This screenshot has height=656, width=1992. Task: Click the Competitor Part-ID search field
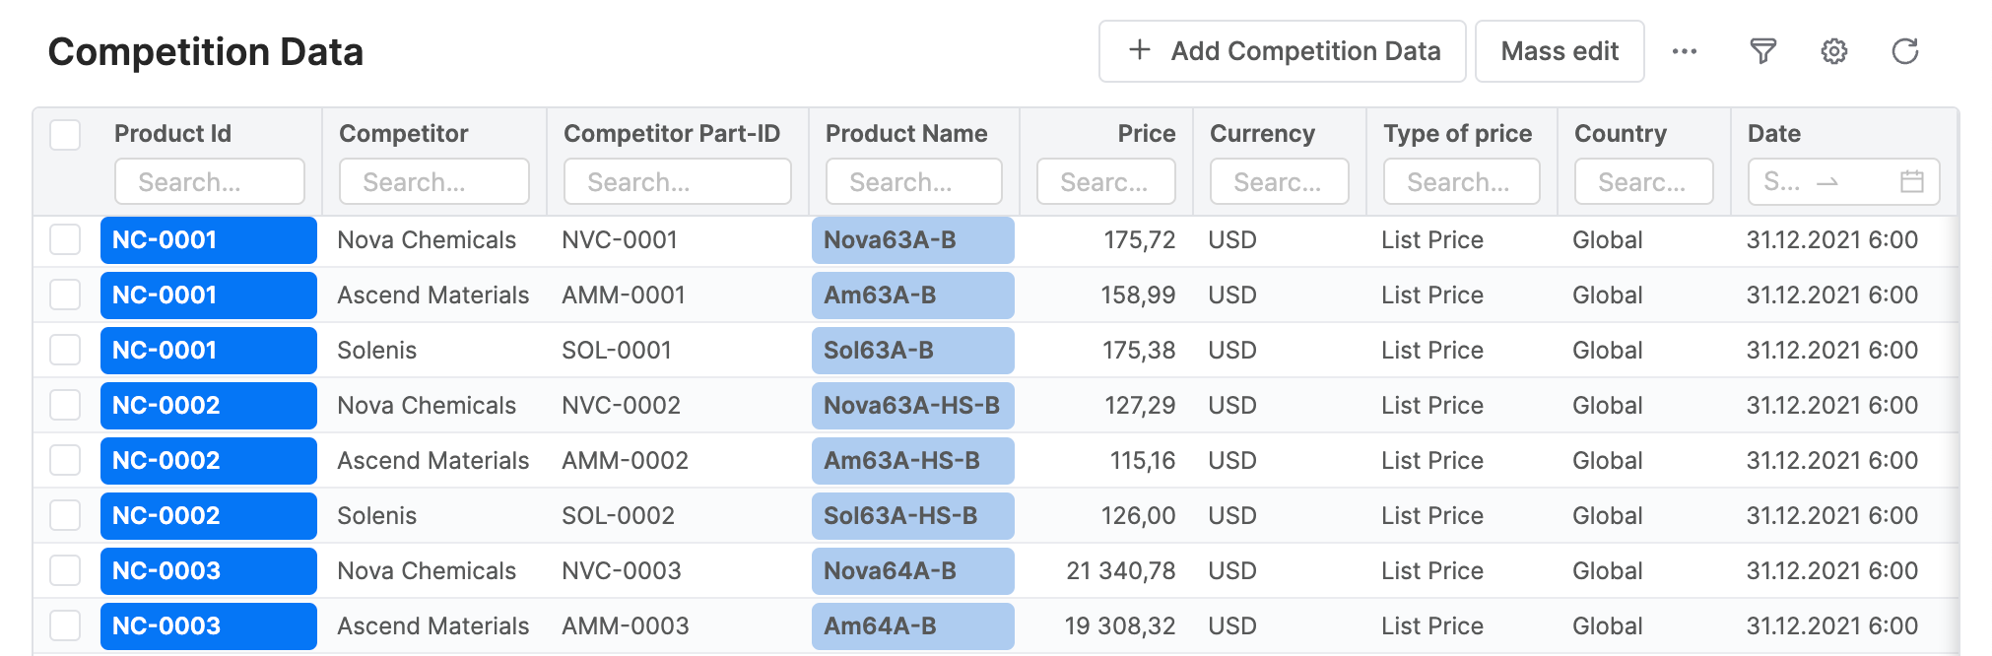677,182
